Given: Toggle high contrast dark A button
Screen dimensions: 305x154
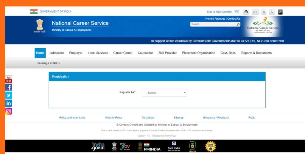Looking at the screenshot, I should [x=280, y=12].
